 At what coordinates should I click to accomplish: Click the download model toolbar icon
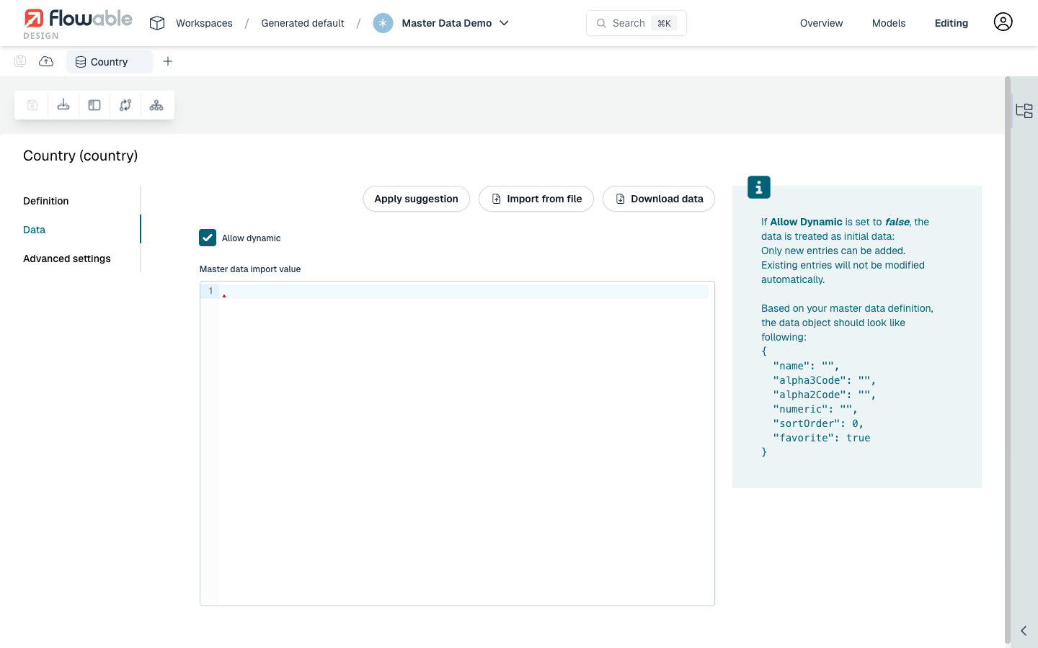(x=63, y=105)
